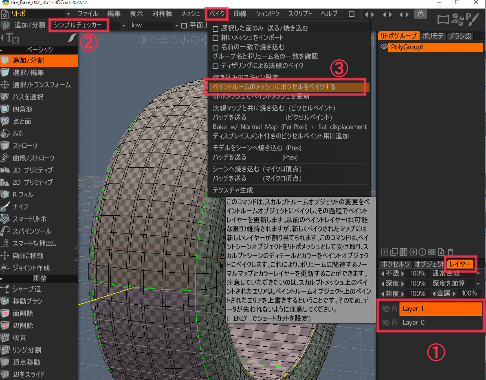The width and height of the screenshot is (486, 380).
Task: Select the 面削除 tool
Action: click(39, 313)
